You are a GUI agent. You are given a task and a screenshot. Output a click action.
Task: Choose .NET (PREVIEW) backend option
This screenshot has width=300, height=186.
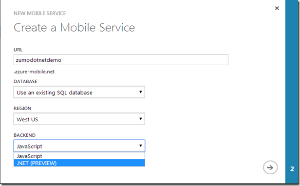[79, 163]
